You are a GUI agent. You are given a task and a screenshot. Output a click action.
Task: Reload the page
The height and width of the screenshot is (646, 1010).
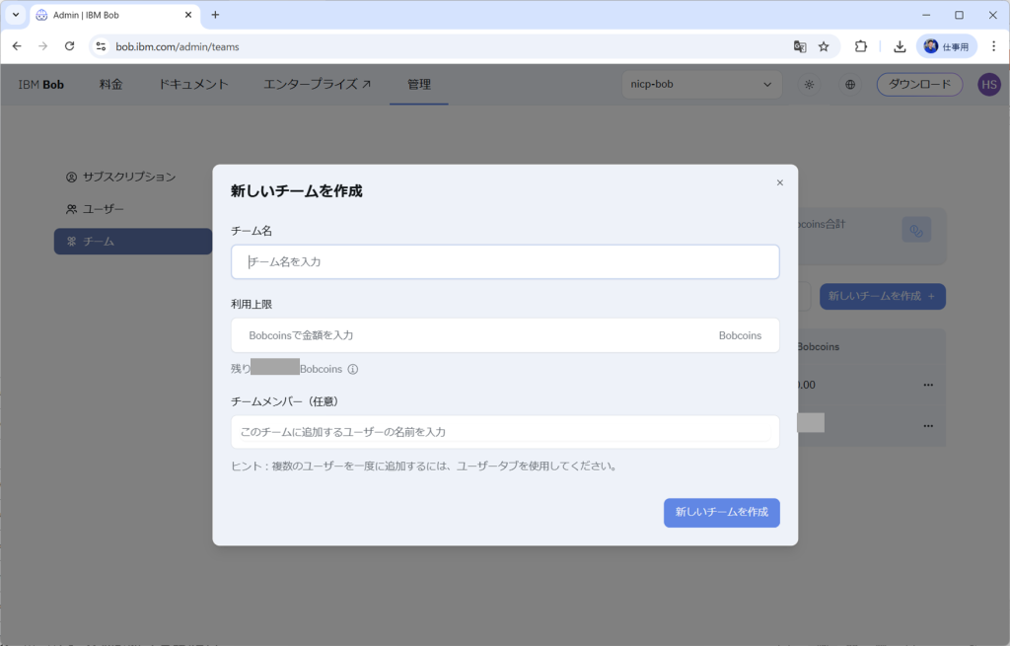tap(70, 46)
